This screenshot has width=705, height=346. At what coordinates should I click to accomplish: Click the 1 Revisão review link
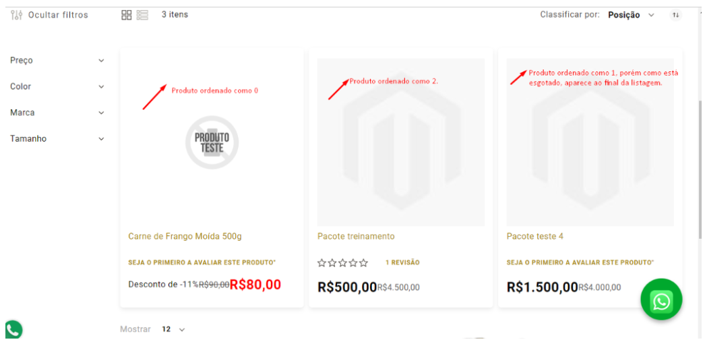pyautogui.click(x=402, y=262)
